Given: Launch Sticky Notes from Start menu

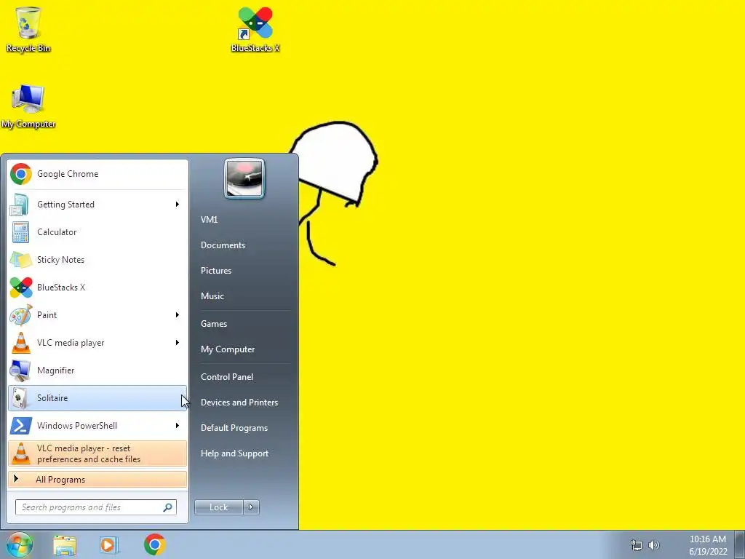Looking at the screenshot, I should point(98,260).
